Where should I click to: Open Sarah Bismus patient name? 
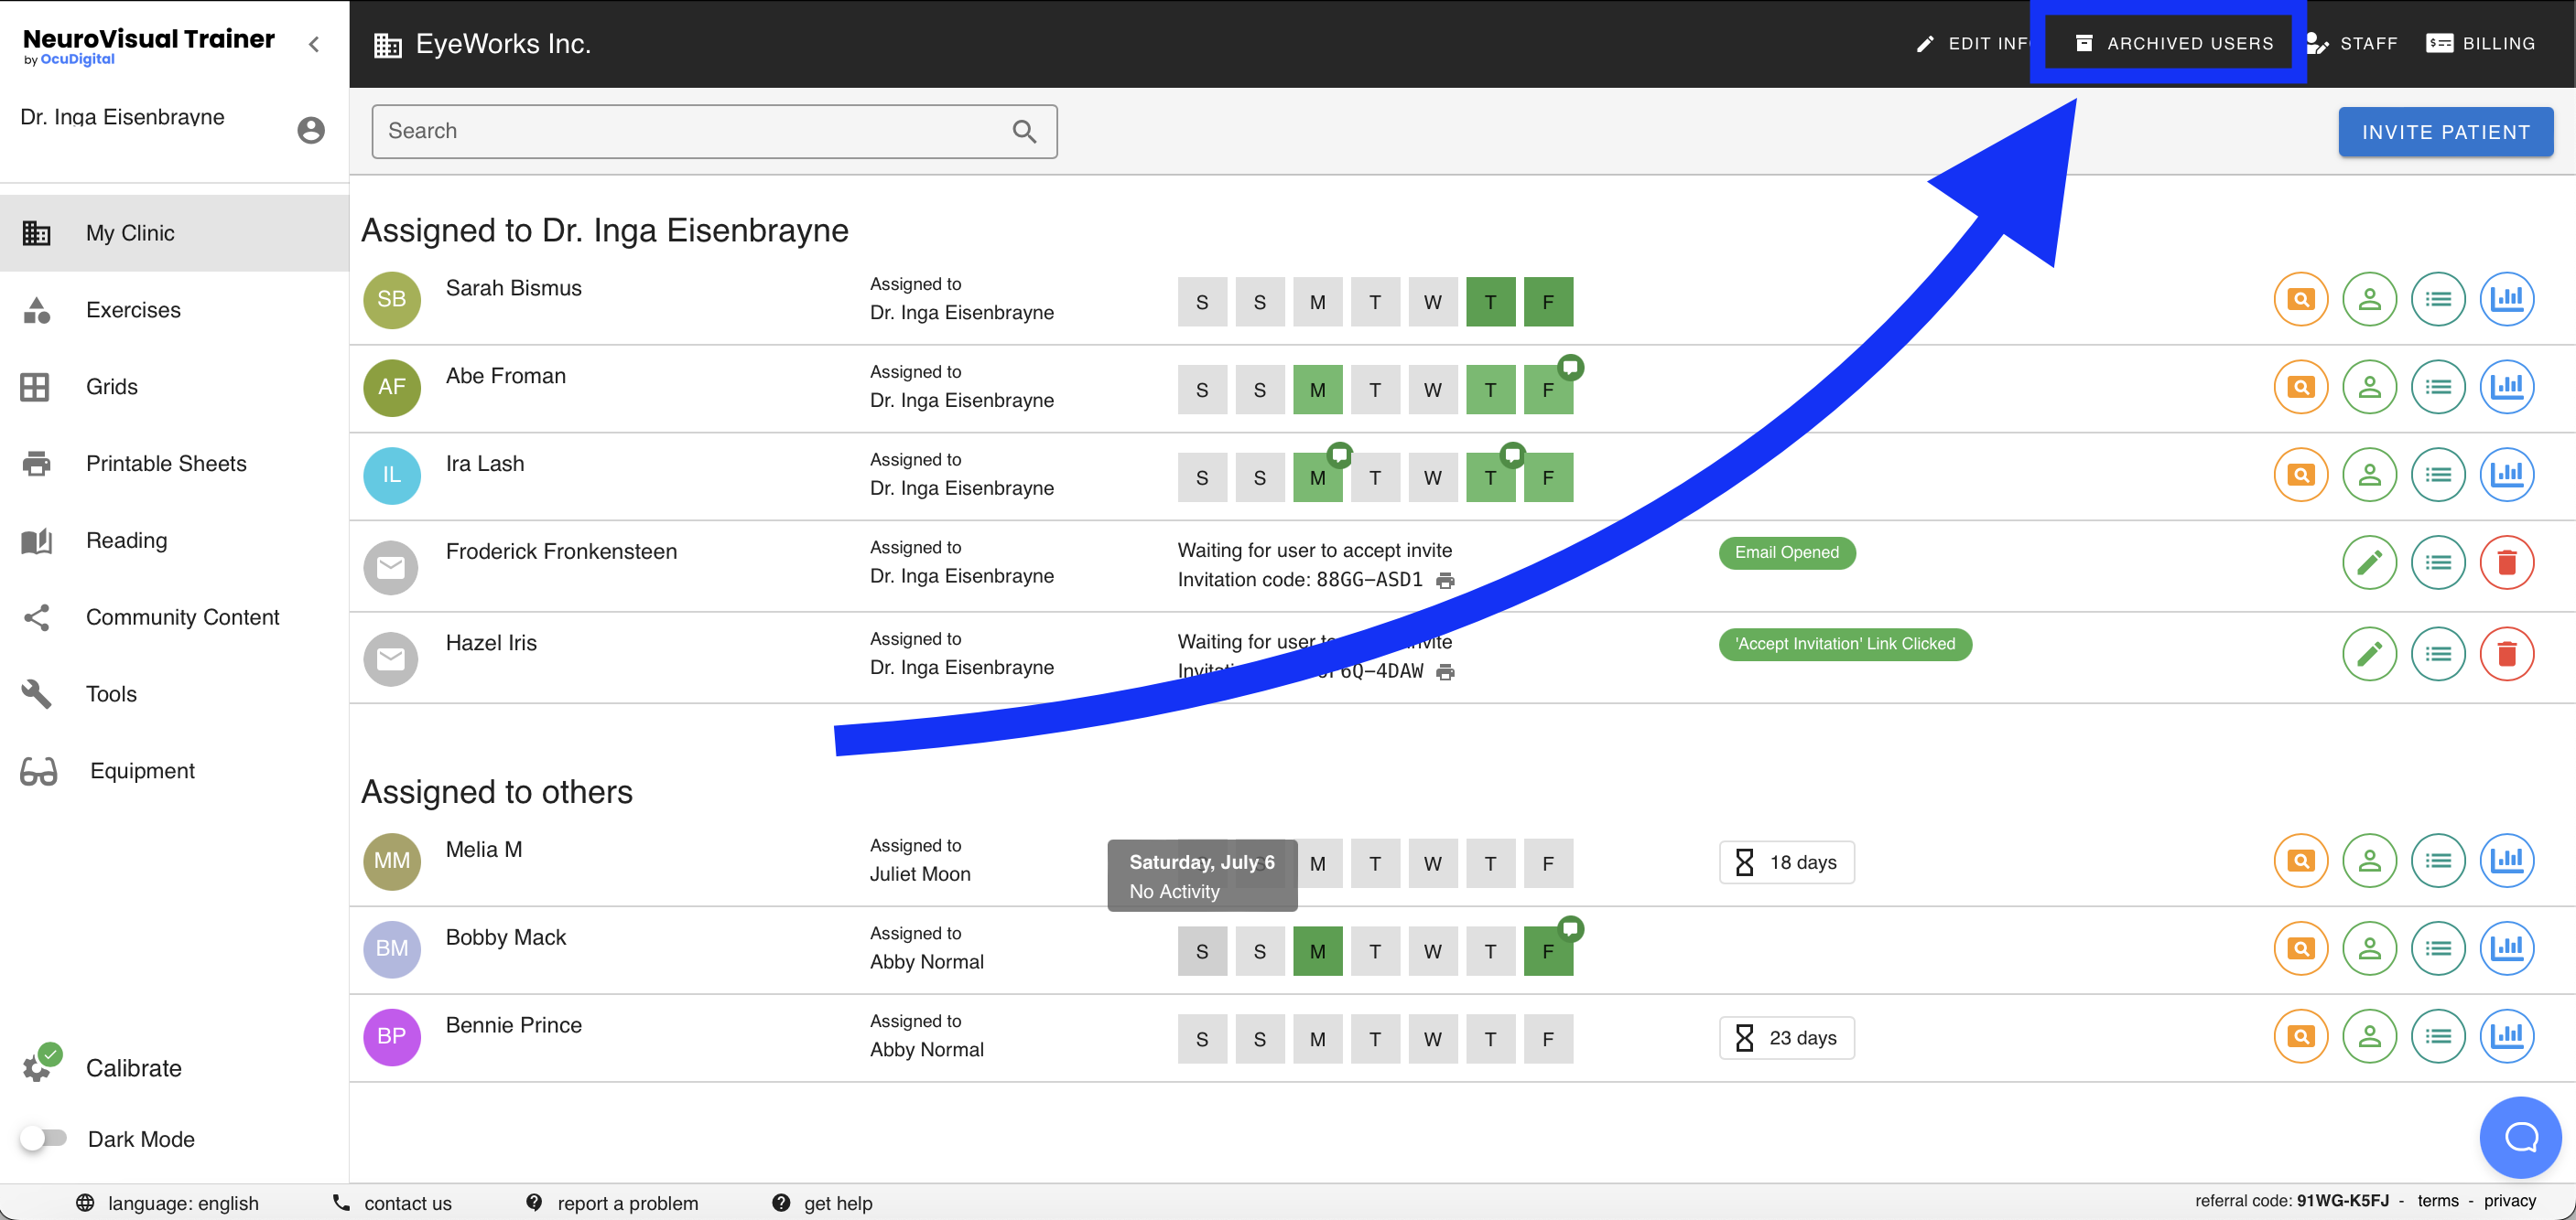point(513,289)
